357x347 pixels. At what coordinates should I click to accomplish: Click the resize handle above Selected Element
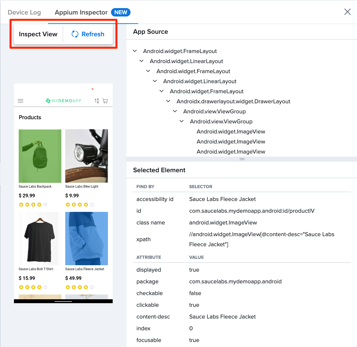pos(242,159)
